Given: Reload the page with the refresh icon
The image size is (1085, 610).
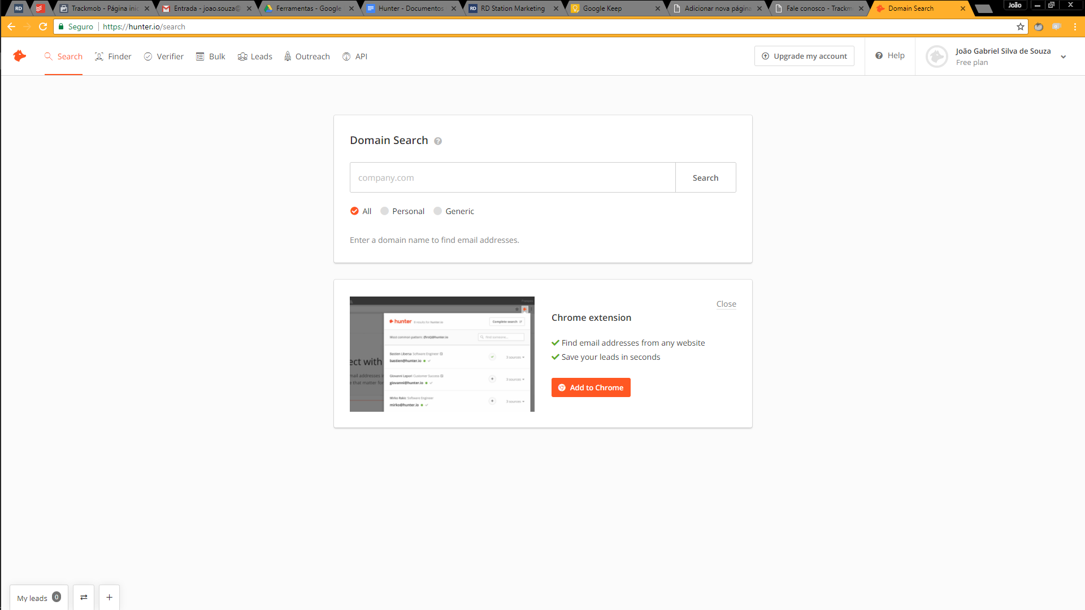Looking at the screenshot, I should [43, 27].
